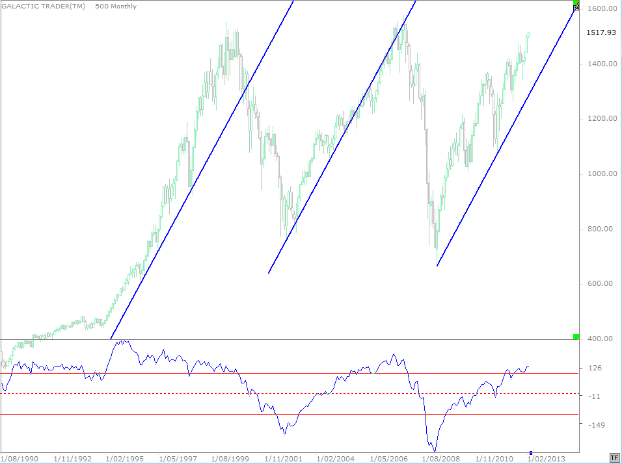Viewport: 622px width, 464px height.
Task: Select the trendline anchor handle near 1600.00
Action: coord(576,8)
